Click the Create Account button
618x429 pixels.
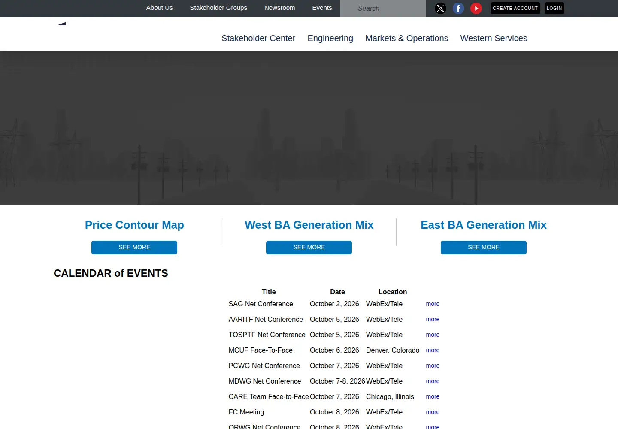pyautogui.click(x=515, y=8)
